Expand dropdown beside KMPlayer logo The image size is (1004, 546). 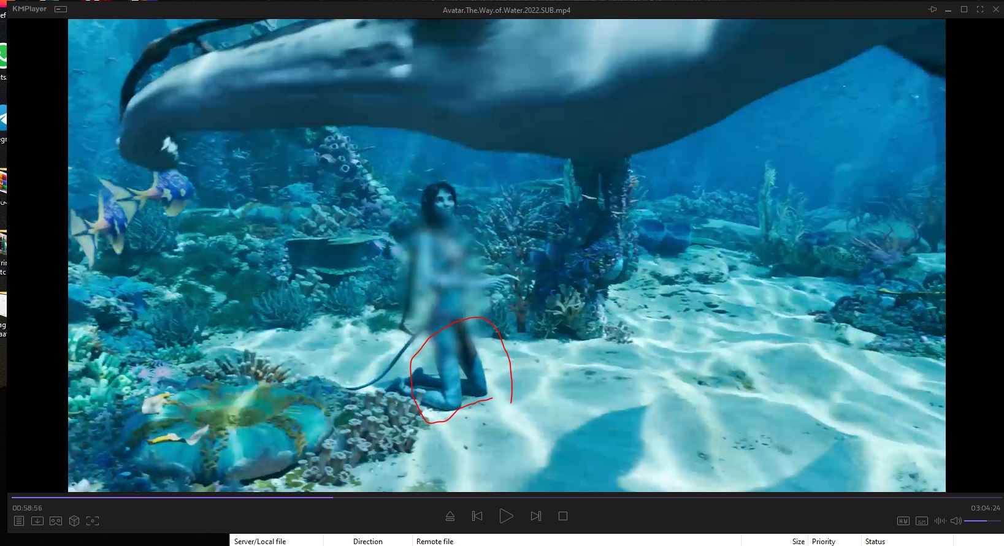click(61, 10)
